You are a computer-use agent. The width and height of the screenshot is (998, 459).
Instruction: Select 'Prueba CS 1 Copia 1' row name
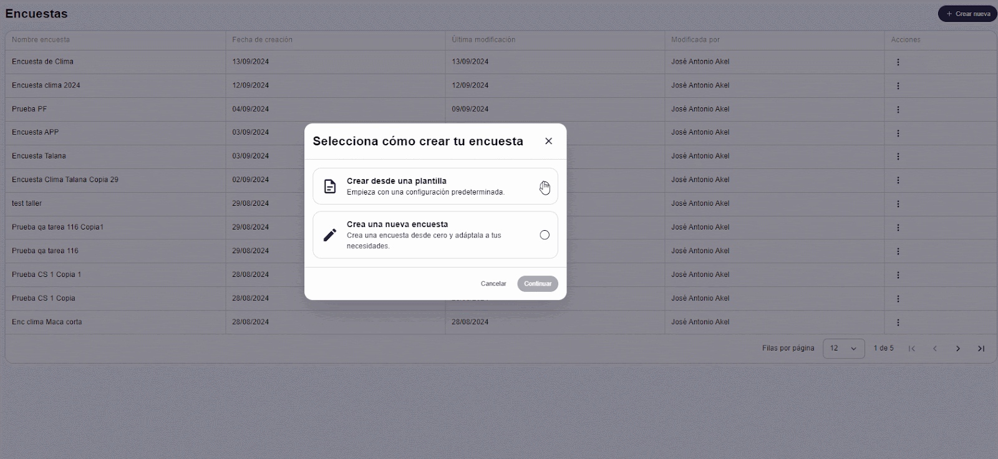click(46, 274)
